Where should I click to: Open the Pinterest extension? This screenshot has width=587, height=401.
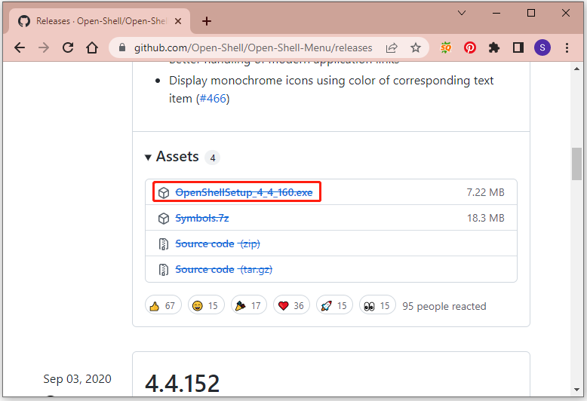(x=470, y=47)
